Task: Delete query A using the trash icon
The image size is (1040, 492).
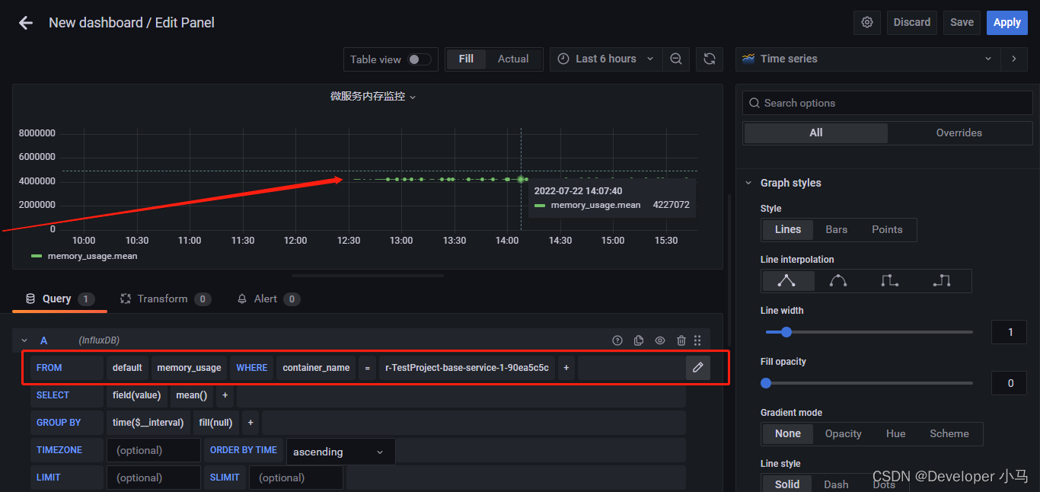Action: click(681, 340)
